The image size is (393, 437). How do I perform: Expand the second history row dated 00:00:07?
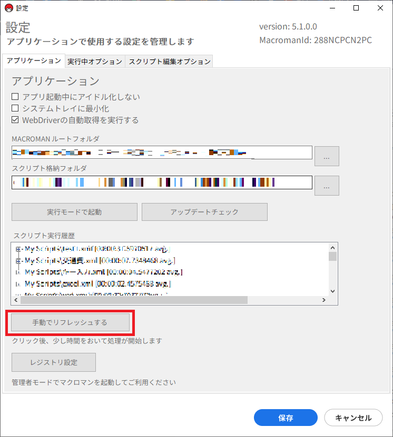click(18, 261)
